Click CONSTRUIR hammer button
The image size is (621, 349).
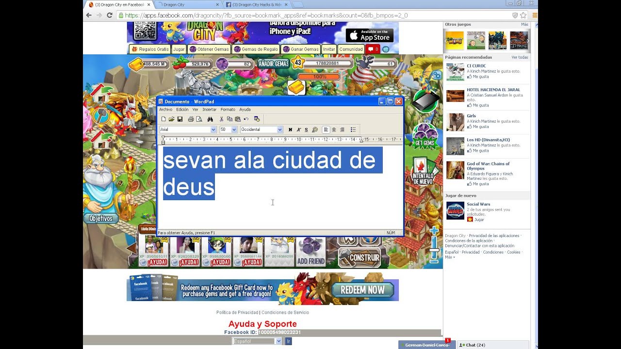[360, 257]
